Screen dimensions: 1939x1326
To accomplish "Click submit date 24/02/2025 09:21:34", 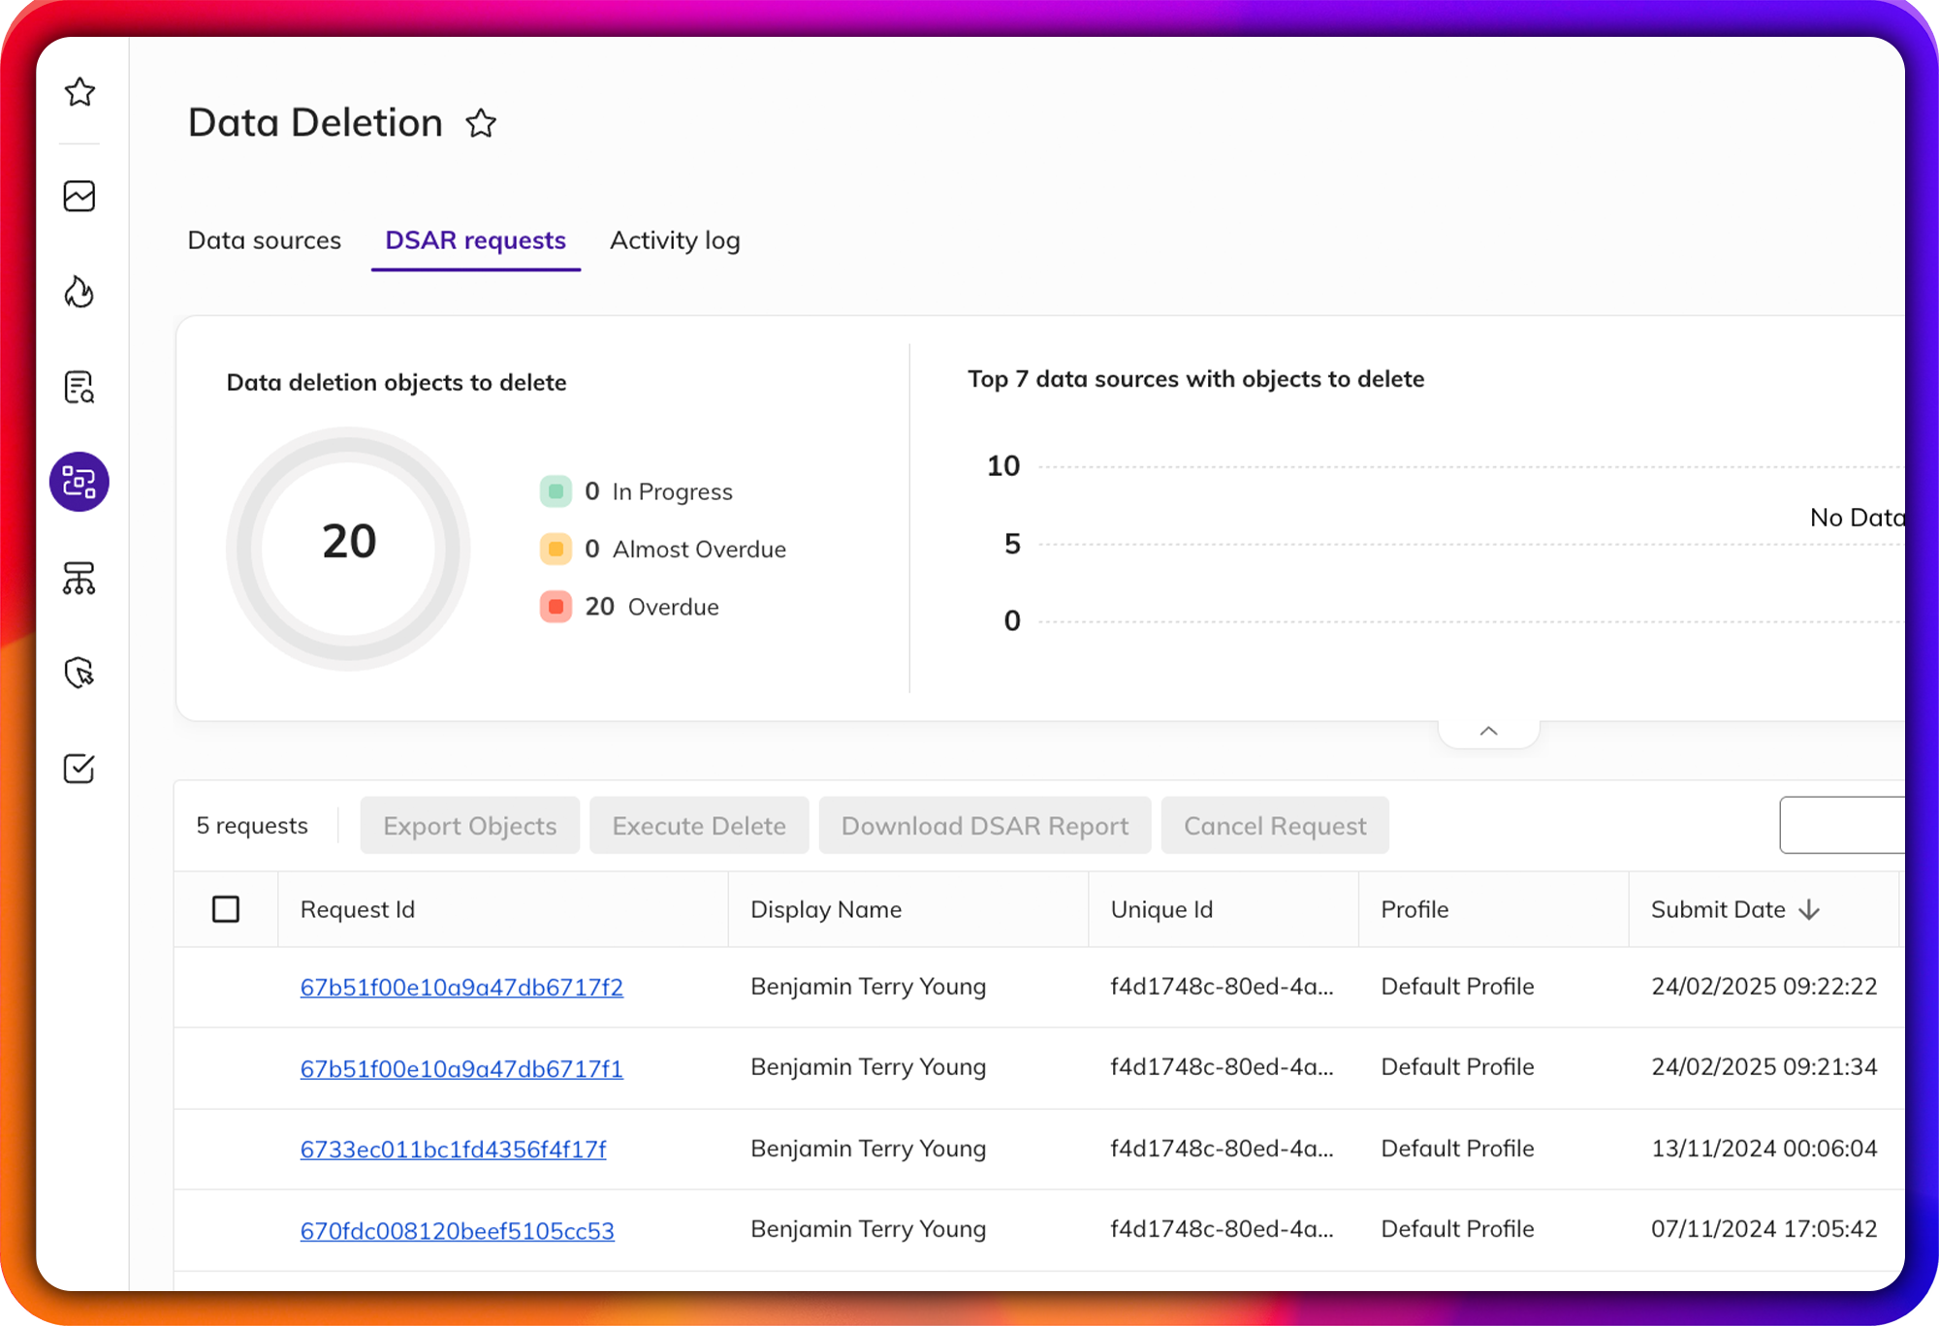I will pos(1764,1066).
